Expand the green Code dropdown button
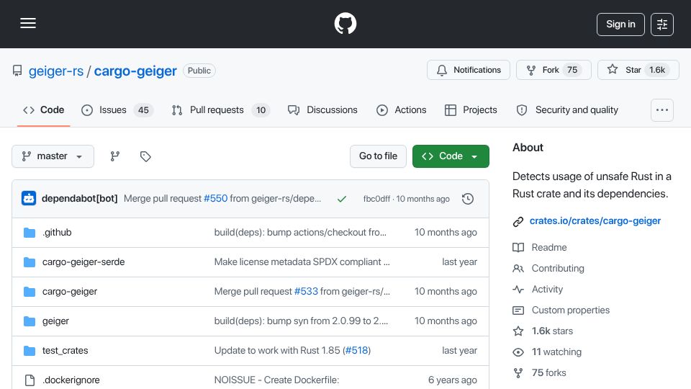 [x=451, y=156]
